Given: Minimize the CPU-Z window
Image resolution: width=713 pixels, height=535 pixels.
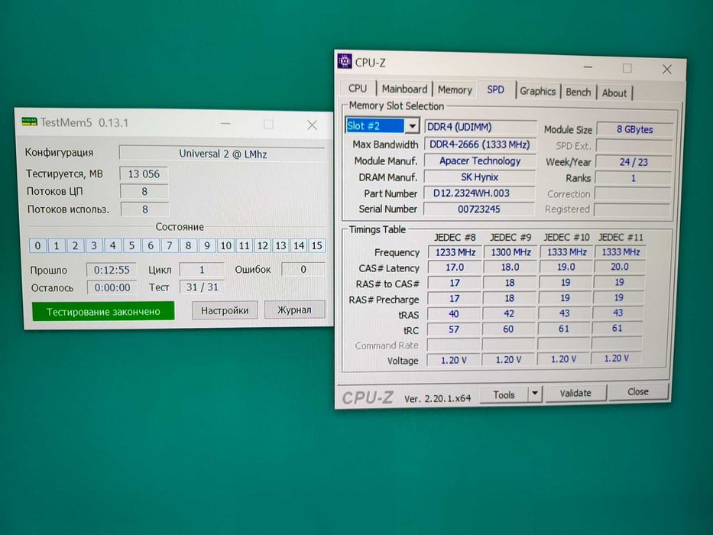Looking at the screenshot, I should tap(588, 67).
